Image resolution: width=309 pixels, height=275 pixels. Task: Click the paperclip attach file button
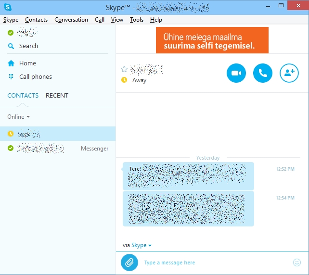tap(129, 262)
